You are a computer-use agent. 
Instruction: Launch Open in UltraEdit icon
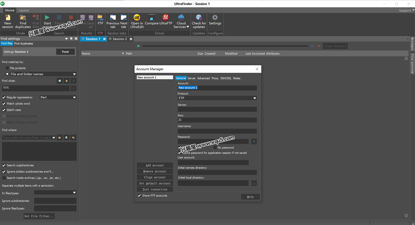pos(137,17)
